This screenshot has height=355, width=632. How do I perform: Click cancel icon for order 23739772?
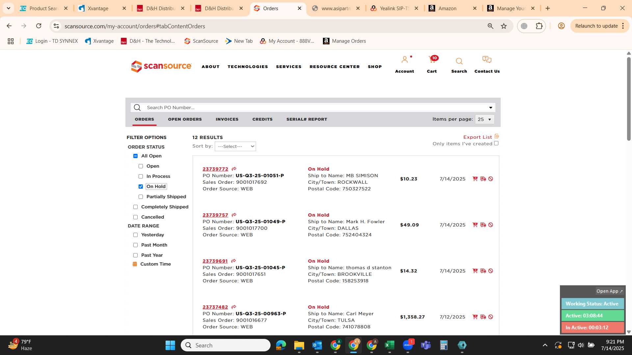click(490, 179)
